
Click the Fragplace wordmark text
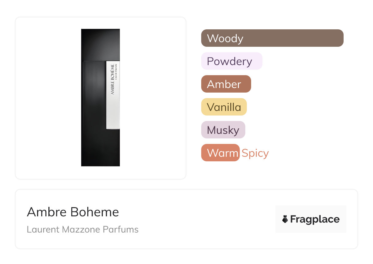click(315, 219)
